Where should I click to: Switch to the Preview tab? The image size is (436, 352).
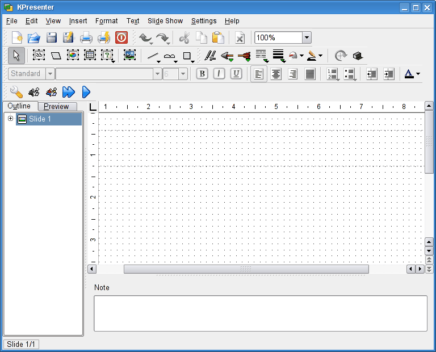tap(57, 106)
